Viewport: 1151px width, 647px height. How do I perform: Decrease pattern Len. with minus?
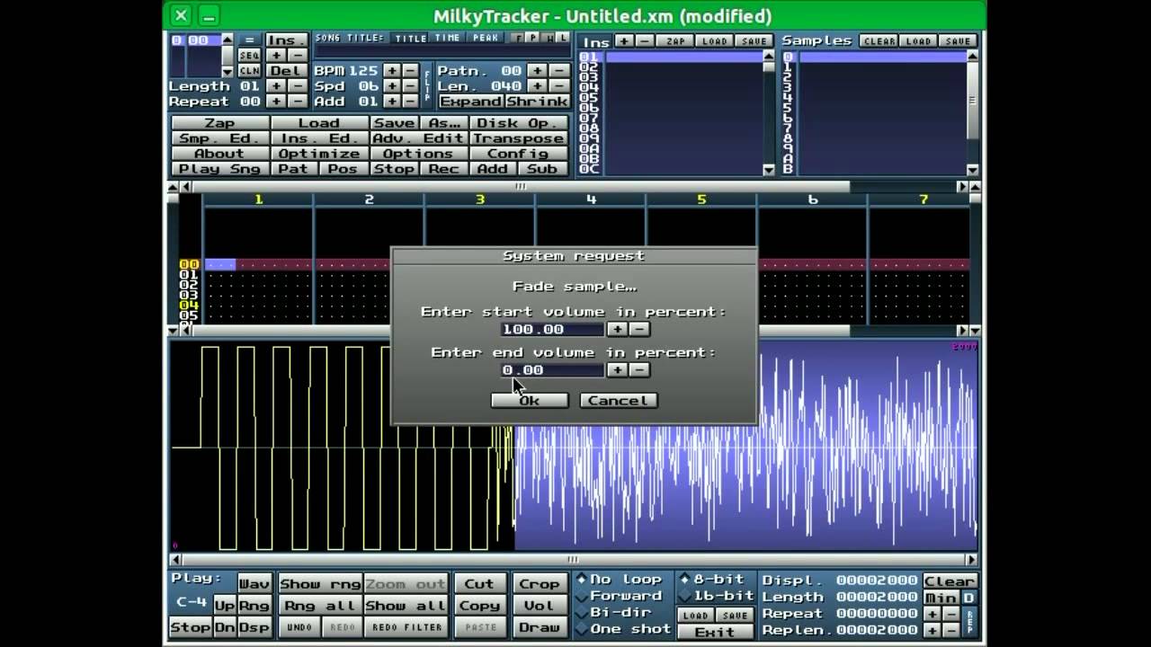pos(558,86)
